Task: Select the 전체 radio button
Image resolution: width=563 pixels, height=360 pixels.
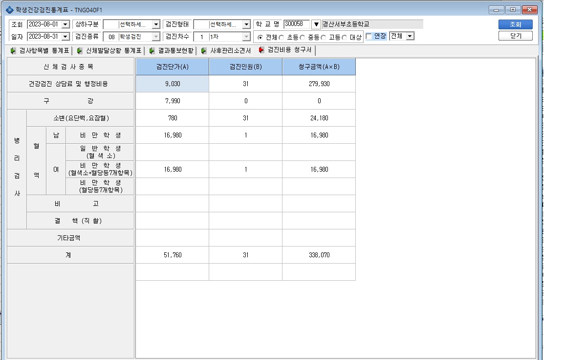Action: point(260,37)
